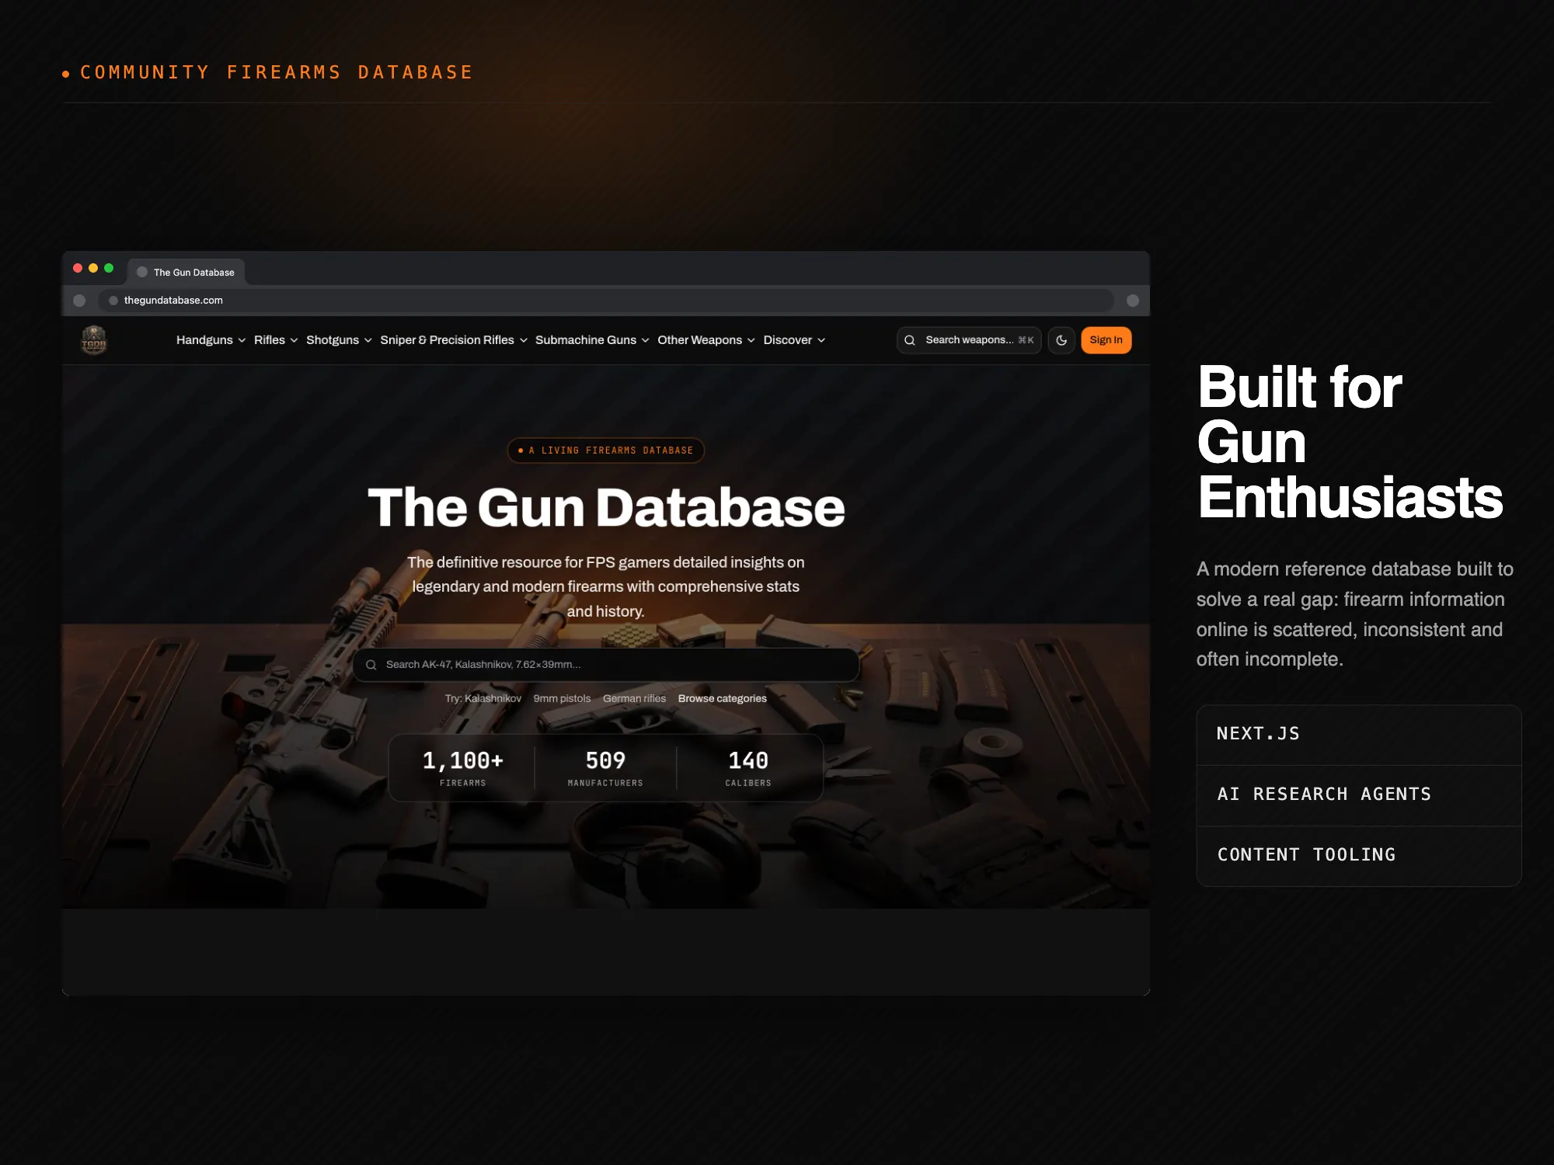Click the A Living Firearms Database badge

pyautogui.click(x=605, y=450)
